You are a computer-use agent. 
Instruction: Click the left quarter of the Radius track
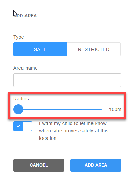coord(35,109)
